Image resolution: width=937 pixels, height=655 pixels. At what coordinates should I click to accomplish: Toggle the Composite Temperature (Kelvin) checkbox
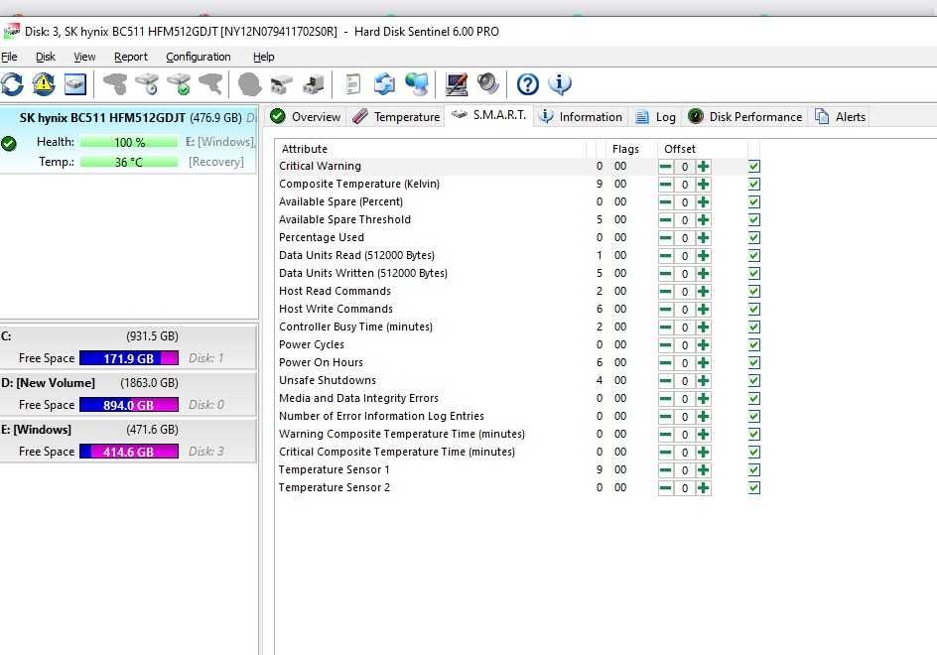(754, 184)
